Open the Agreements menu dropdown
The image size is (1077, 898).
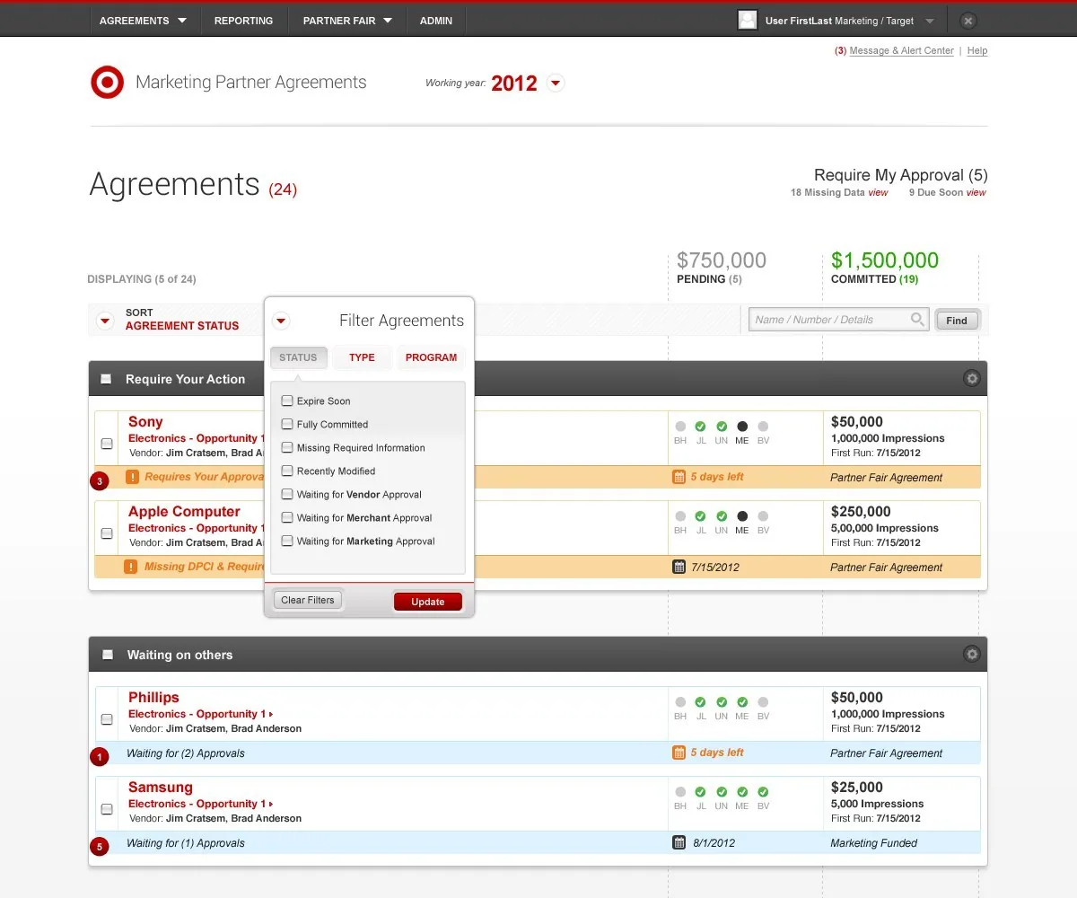(x=182, y=21)
